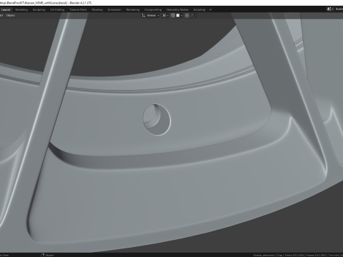Open the transform pivot point dropdown
343x257 pixels.
pos(165,16)
